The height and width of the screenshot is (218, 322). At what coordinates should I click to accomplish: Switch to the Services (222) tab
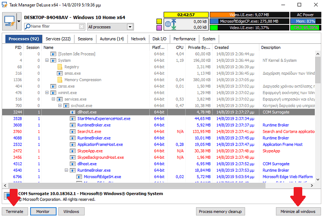click(x=58, y=39)
